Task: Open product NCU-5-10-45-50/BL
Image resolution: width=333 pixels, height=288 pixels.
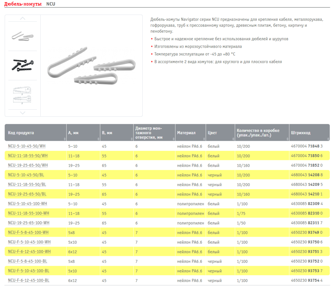Action: coord(26,175)
